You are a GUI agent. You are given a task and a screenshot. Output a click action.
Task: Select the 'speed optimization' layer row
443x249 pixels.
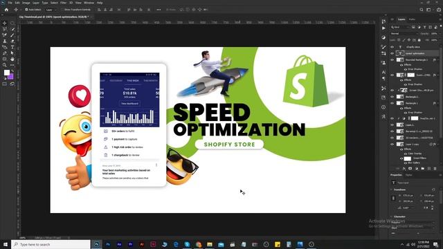point(415,53)
